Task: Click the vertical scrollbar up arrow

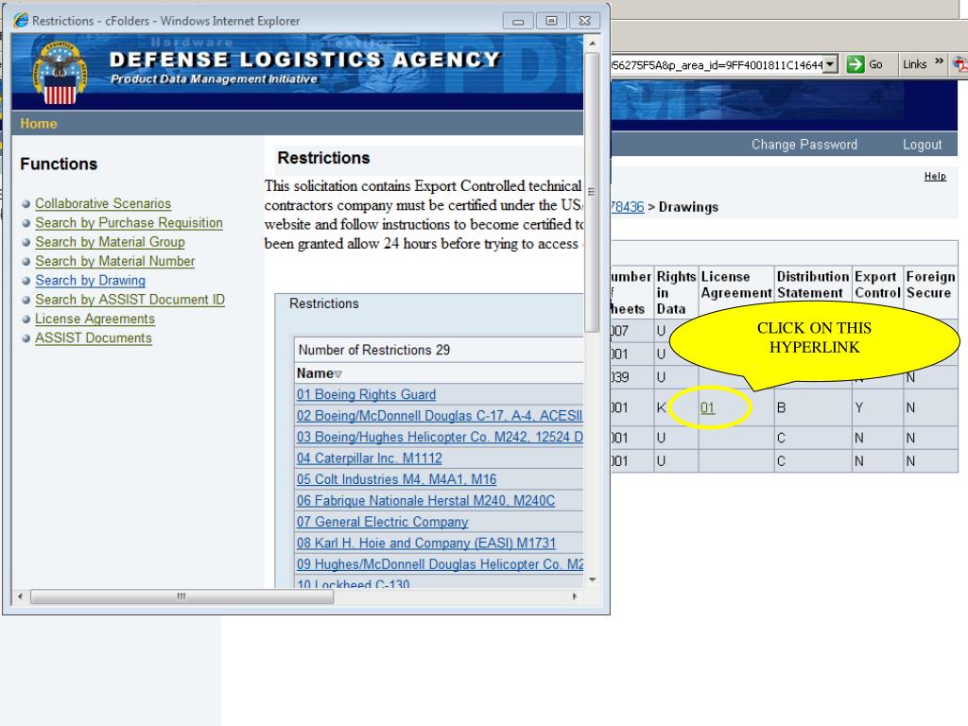Action: click(x=592, y=43)
